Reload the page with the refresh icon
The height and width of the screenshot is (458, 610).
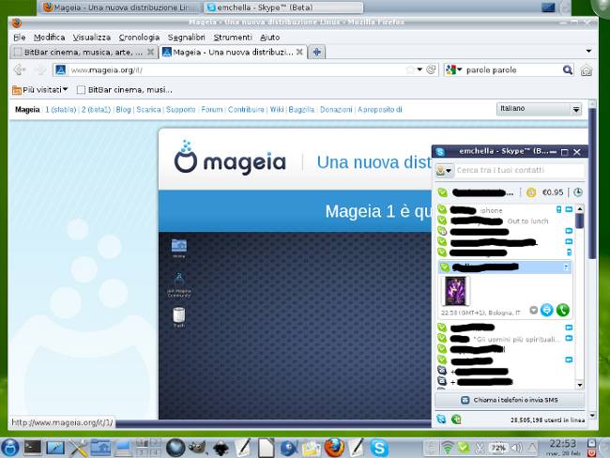[431, 69]
